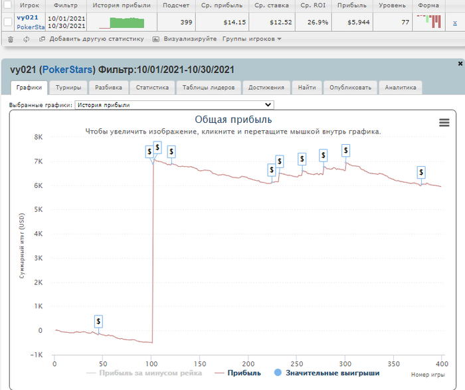Click the leftmost $ marker of the cluster at game 100
Image resolution: width=465 pixels, height=390 pixels.
pos(149,152)
